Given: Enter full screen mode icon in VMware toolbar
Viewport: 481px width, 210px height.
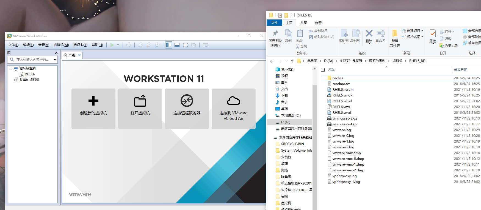Looking at the screenshot, I should 185,45.
